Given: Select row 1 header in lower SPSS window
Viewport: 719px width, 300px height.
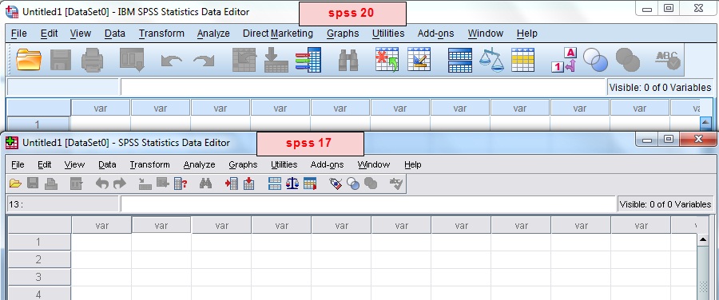Looking at the screenshot, I should (x=39, y=242).
